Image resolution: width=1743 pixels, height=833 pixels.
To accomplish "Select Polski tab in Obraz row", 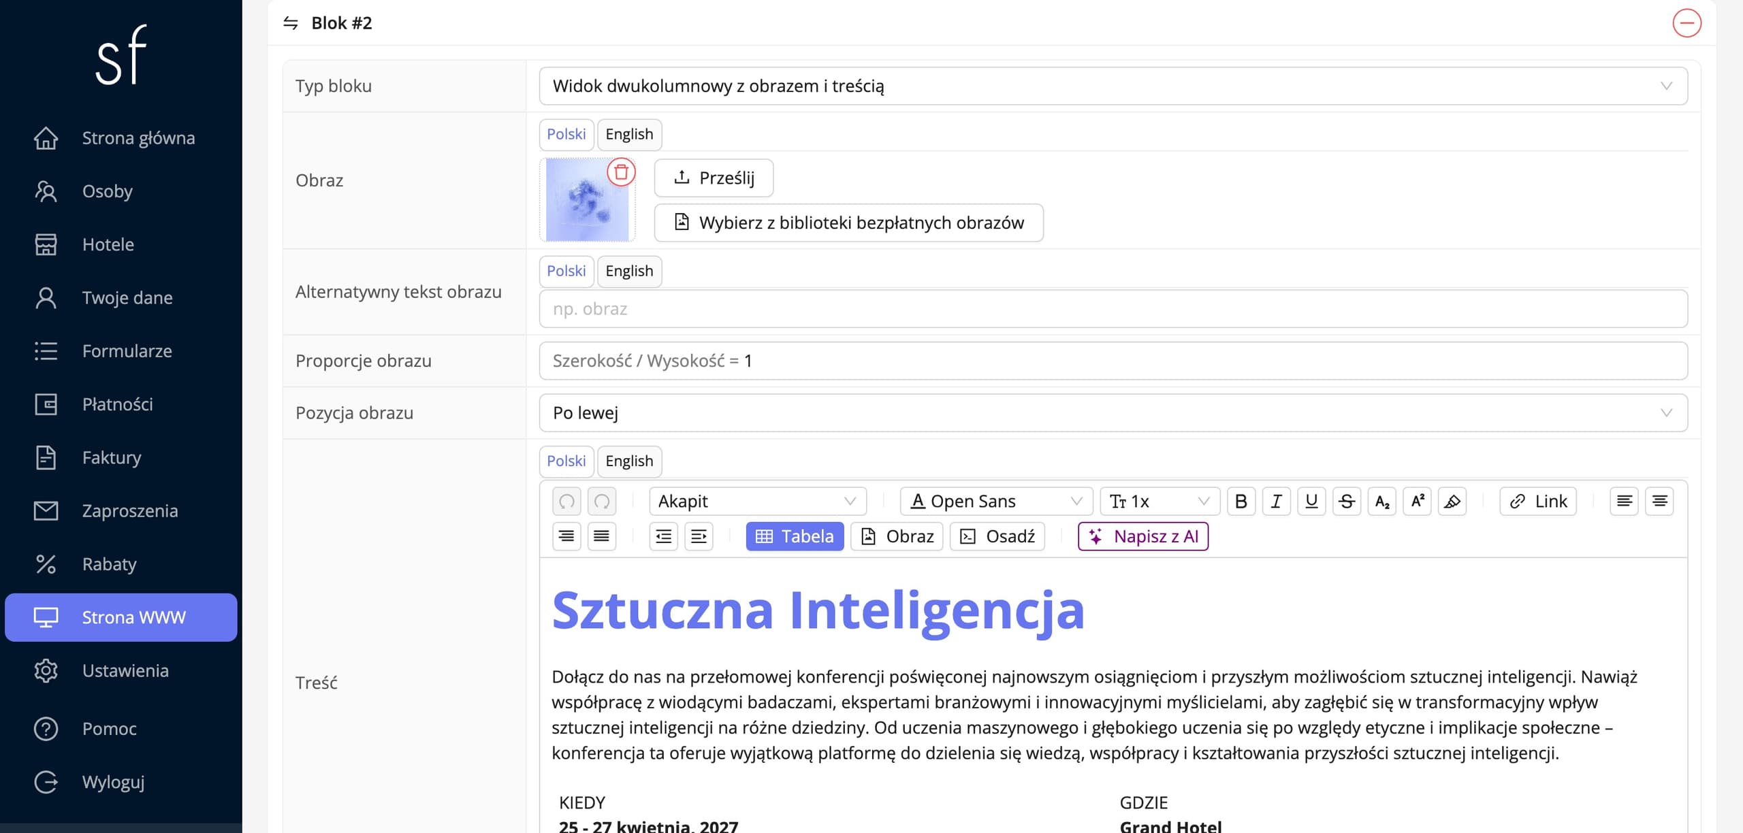I will point(566,134).
